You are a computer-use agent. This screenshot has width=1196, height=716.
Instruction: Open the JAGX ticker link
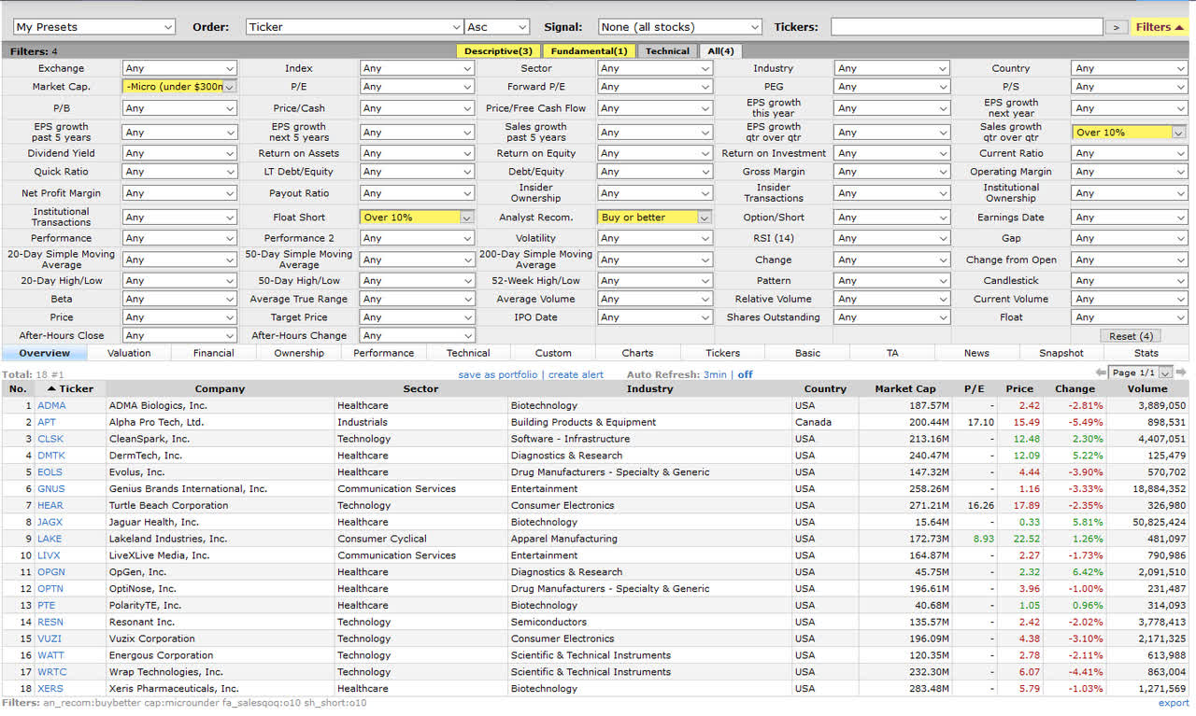51,522
